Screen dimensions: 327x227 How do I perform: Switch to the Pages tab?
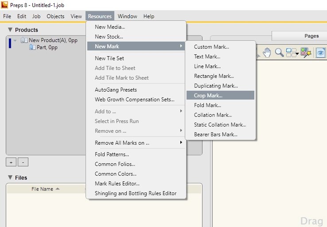[311, 36]
